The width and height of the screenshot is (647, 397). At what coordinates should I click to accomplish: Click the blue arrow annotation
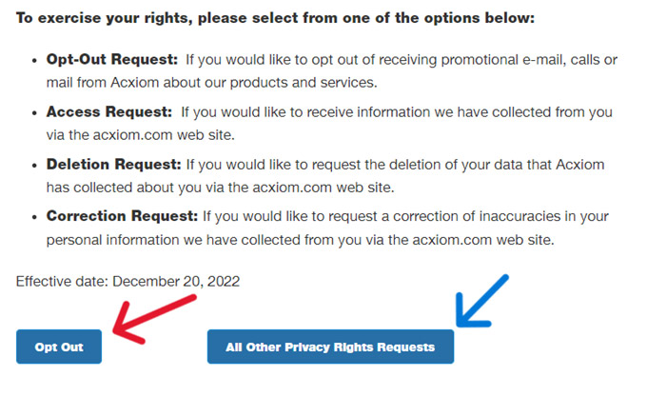[x=482, y=301]
